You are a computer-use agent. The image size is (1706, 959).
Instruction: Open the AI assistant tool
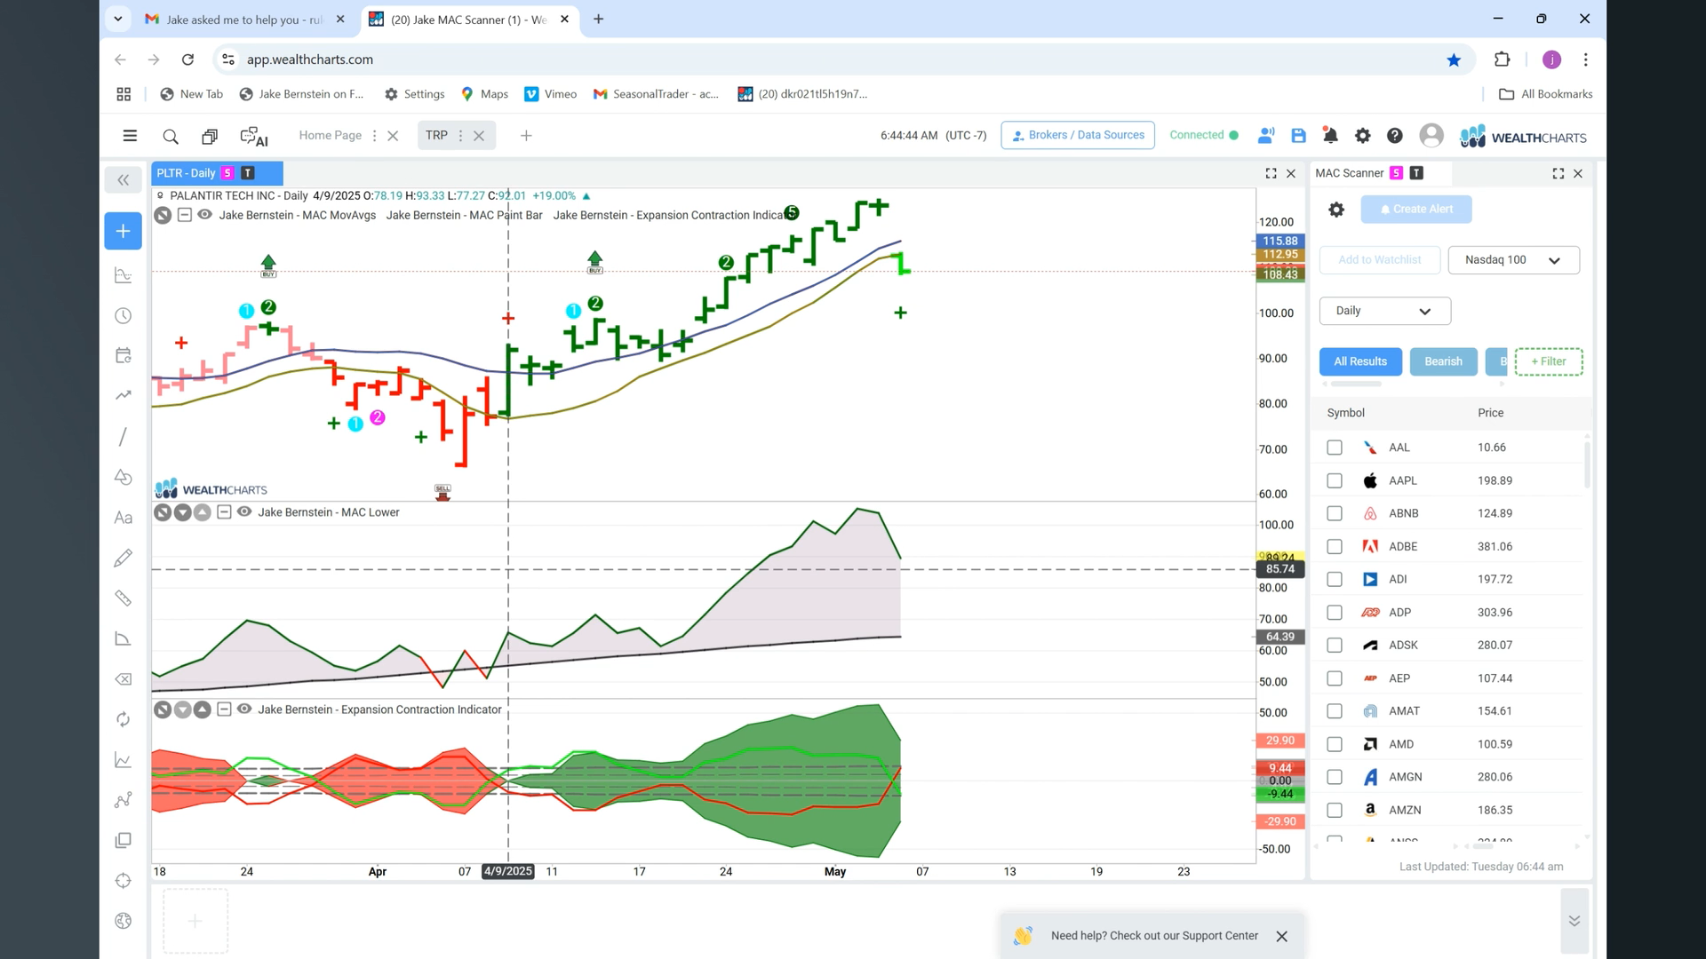click(254, 136)
